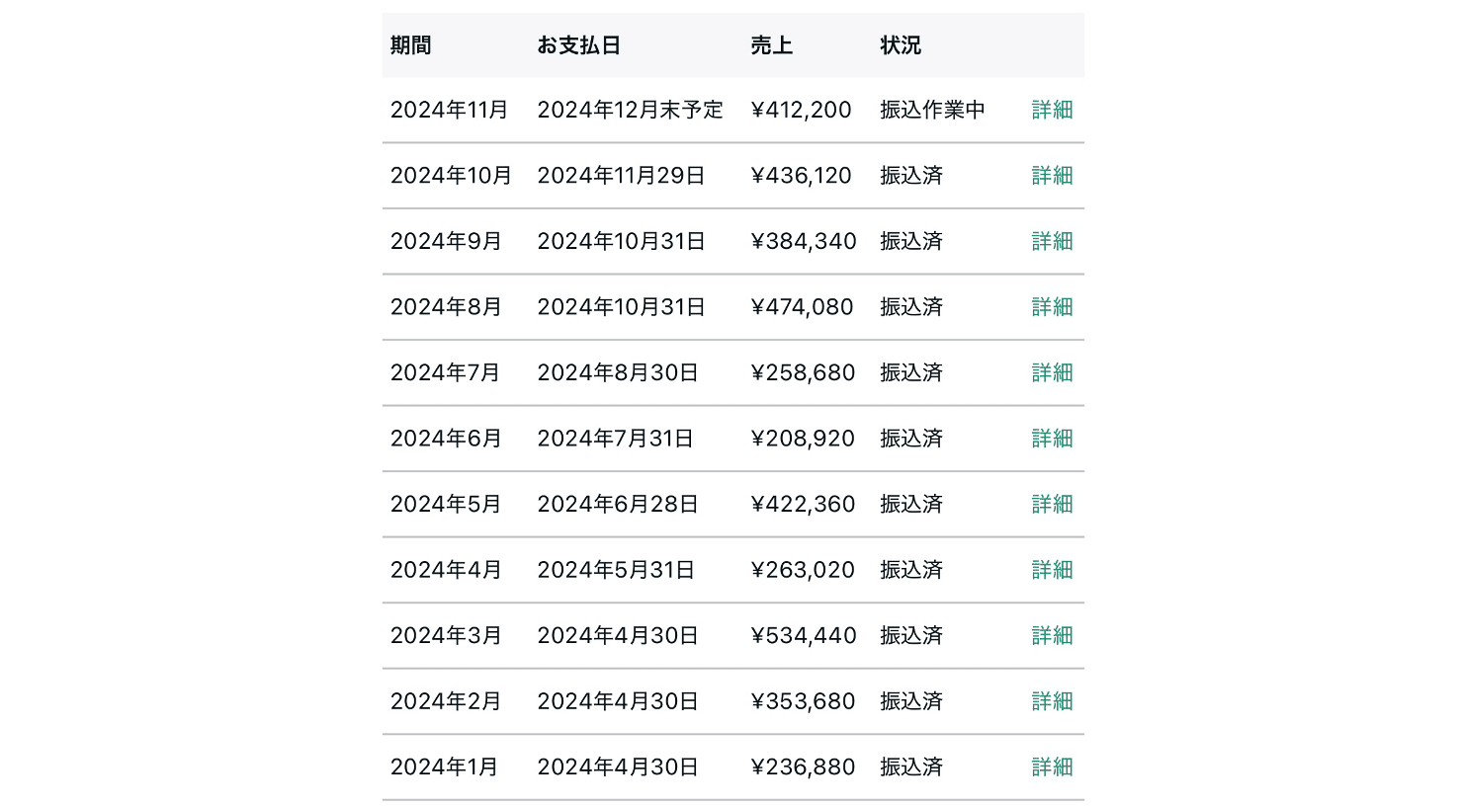Image resolution: width=1461 pixels, height=806 pixels.
Task: Open 詳細 link for 2024年9月
Action: [x=1052, y=241]
